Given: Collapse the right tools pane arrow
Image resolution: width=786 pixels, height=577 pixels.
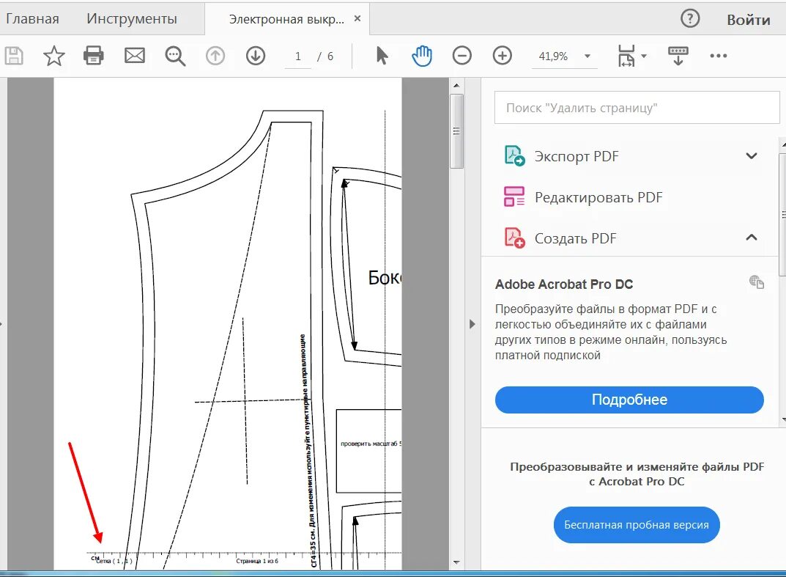Looking at the screenshot, I should (472, 324).
